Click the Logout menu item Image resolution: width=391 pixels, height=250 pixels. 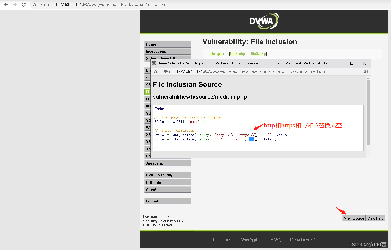168,201
